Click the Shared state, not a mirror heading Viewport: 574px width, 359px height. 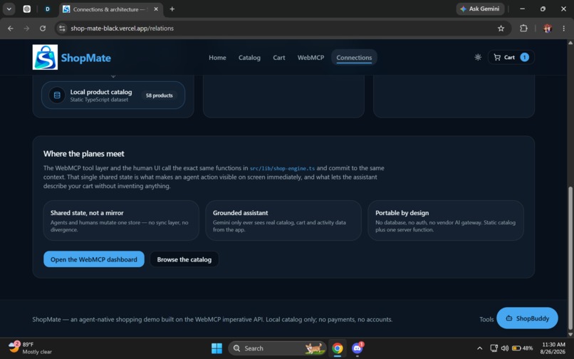click(87, 213)
